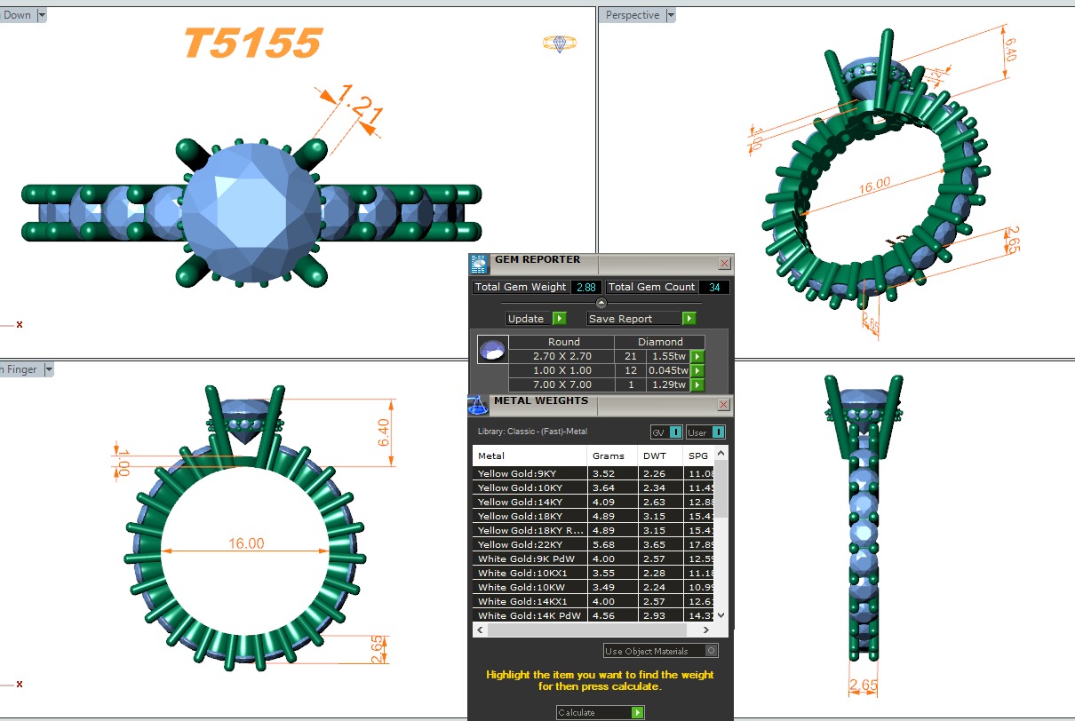1075x721 pixels.
Task: Select the Perspective viewport title tab
Action: 633,15
